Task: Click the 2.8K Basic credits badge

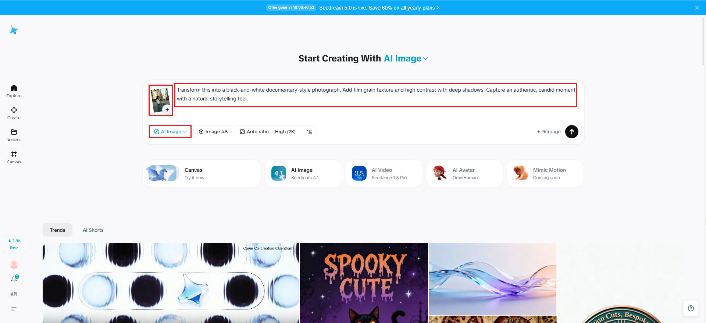Action: 14,244
